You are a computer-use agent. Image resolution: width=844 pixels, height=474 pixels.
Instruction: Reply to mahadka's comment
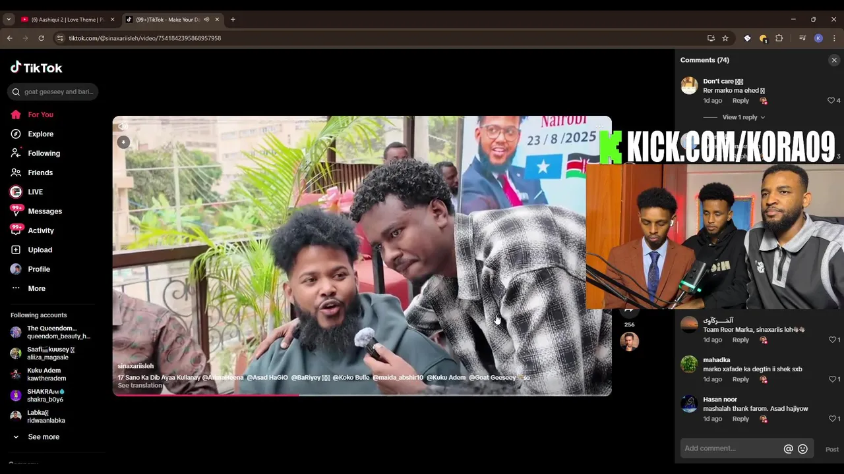coord(740,379)
